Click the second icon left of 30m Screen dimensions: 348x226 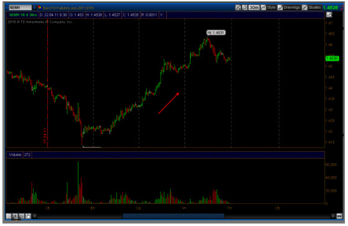pos(245,7)
